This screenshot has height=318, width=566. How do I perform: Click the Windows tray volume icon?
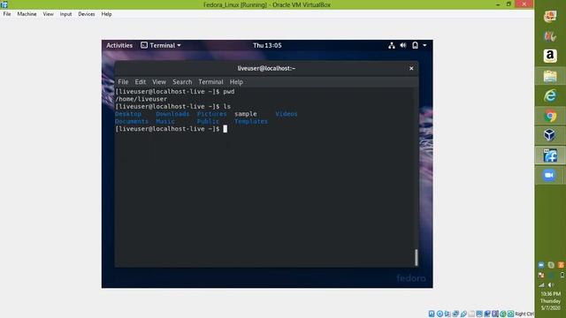pyautogui.click(x=551, y=284)
